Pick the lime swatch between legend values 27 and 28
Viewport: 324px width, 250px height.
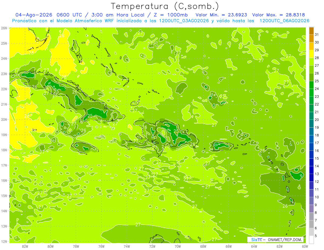click(x=311, y=62)
